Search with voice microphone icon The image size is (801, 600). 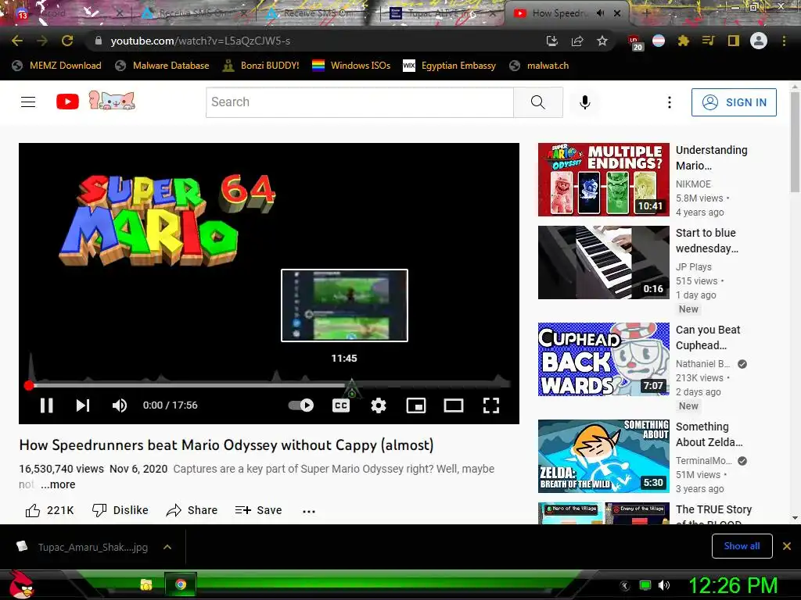pyautogui.click(x=585, y=102)
